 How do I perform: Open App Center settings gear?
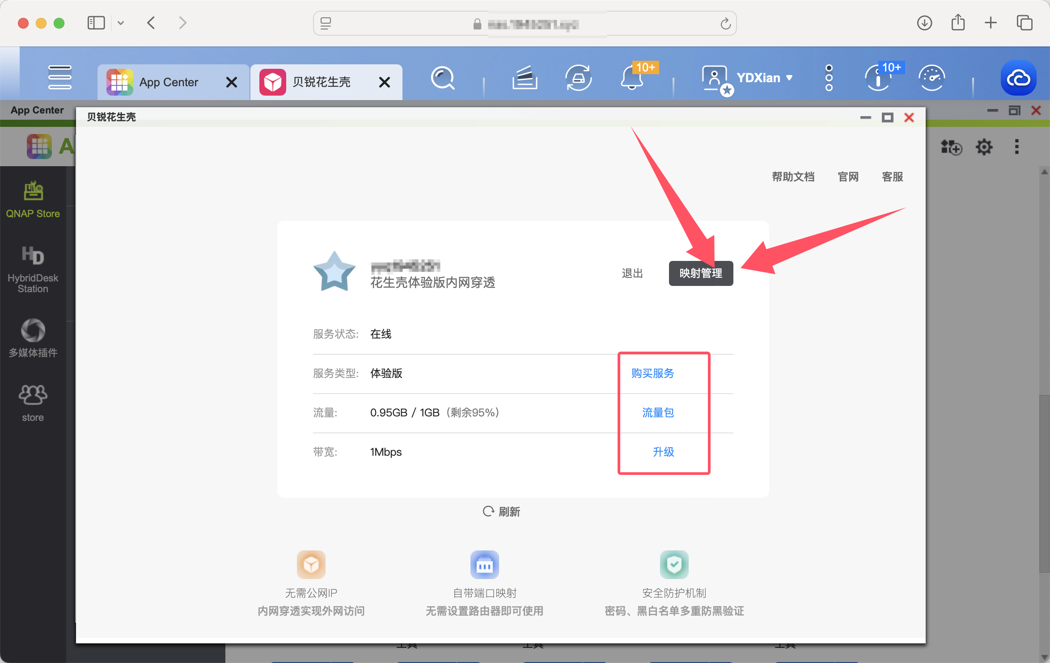tap(984, 147)
